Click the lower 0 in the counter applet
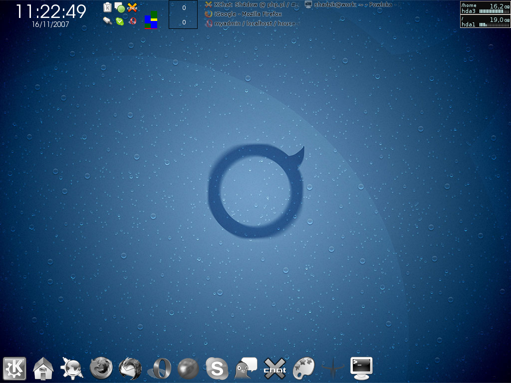511x383 pixels. [184, 22]
